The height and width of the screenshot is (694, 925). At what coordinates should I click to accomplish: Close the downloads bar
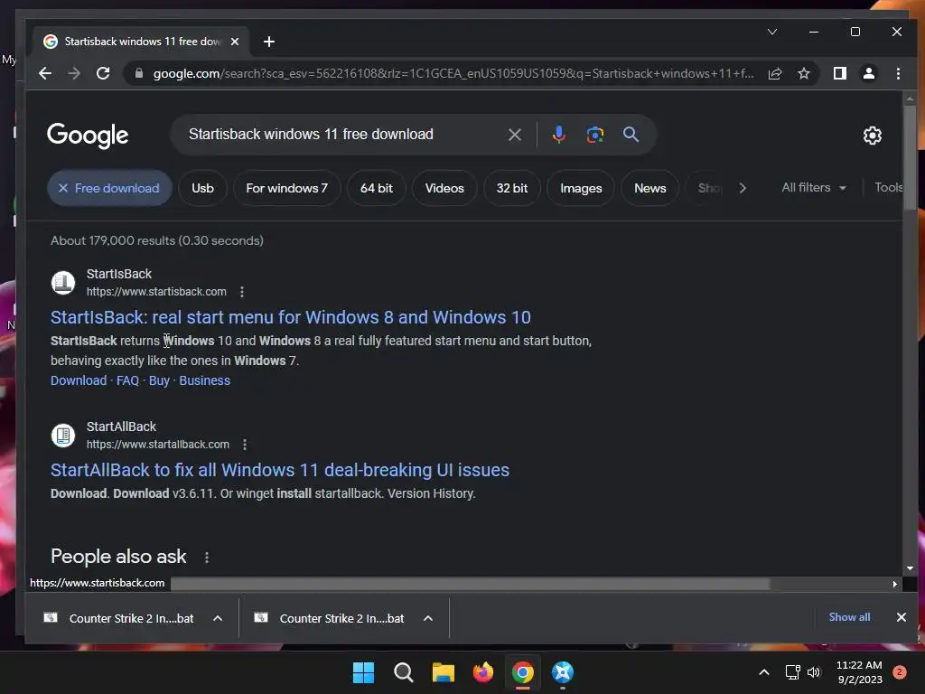[x=901, y=617]
